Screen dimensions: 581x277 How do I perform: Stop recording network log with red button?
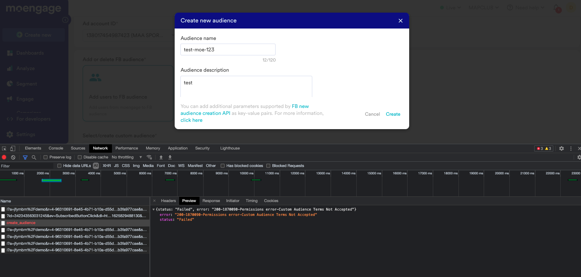coord(4,157)
